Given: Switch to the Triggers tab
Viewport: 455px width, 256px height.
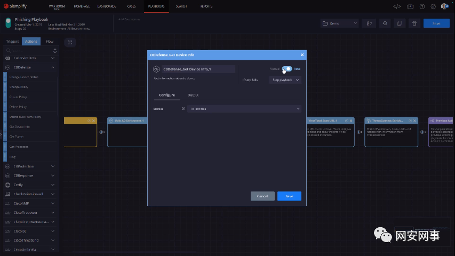Looking at the screenshot, I should click(12, 42).
